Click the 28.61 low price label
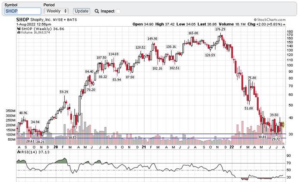 pos(30,141)
